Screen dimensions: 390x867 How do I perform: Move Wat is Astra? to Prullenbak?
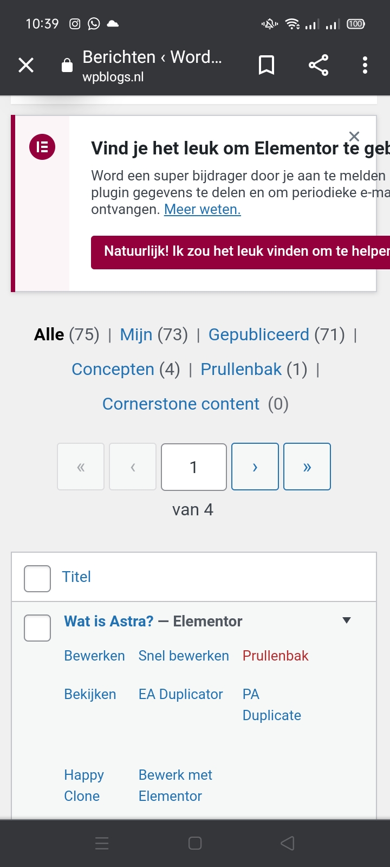(x=275, y=656)
